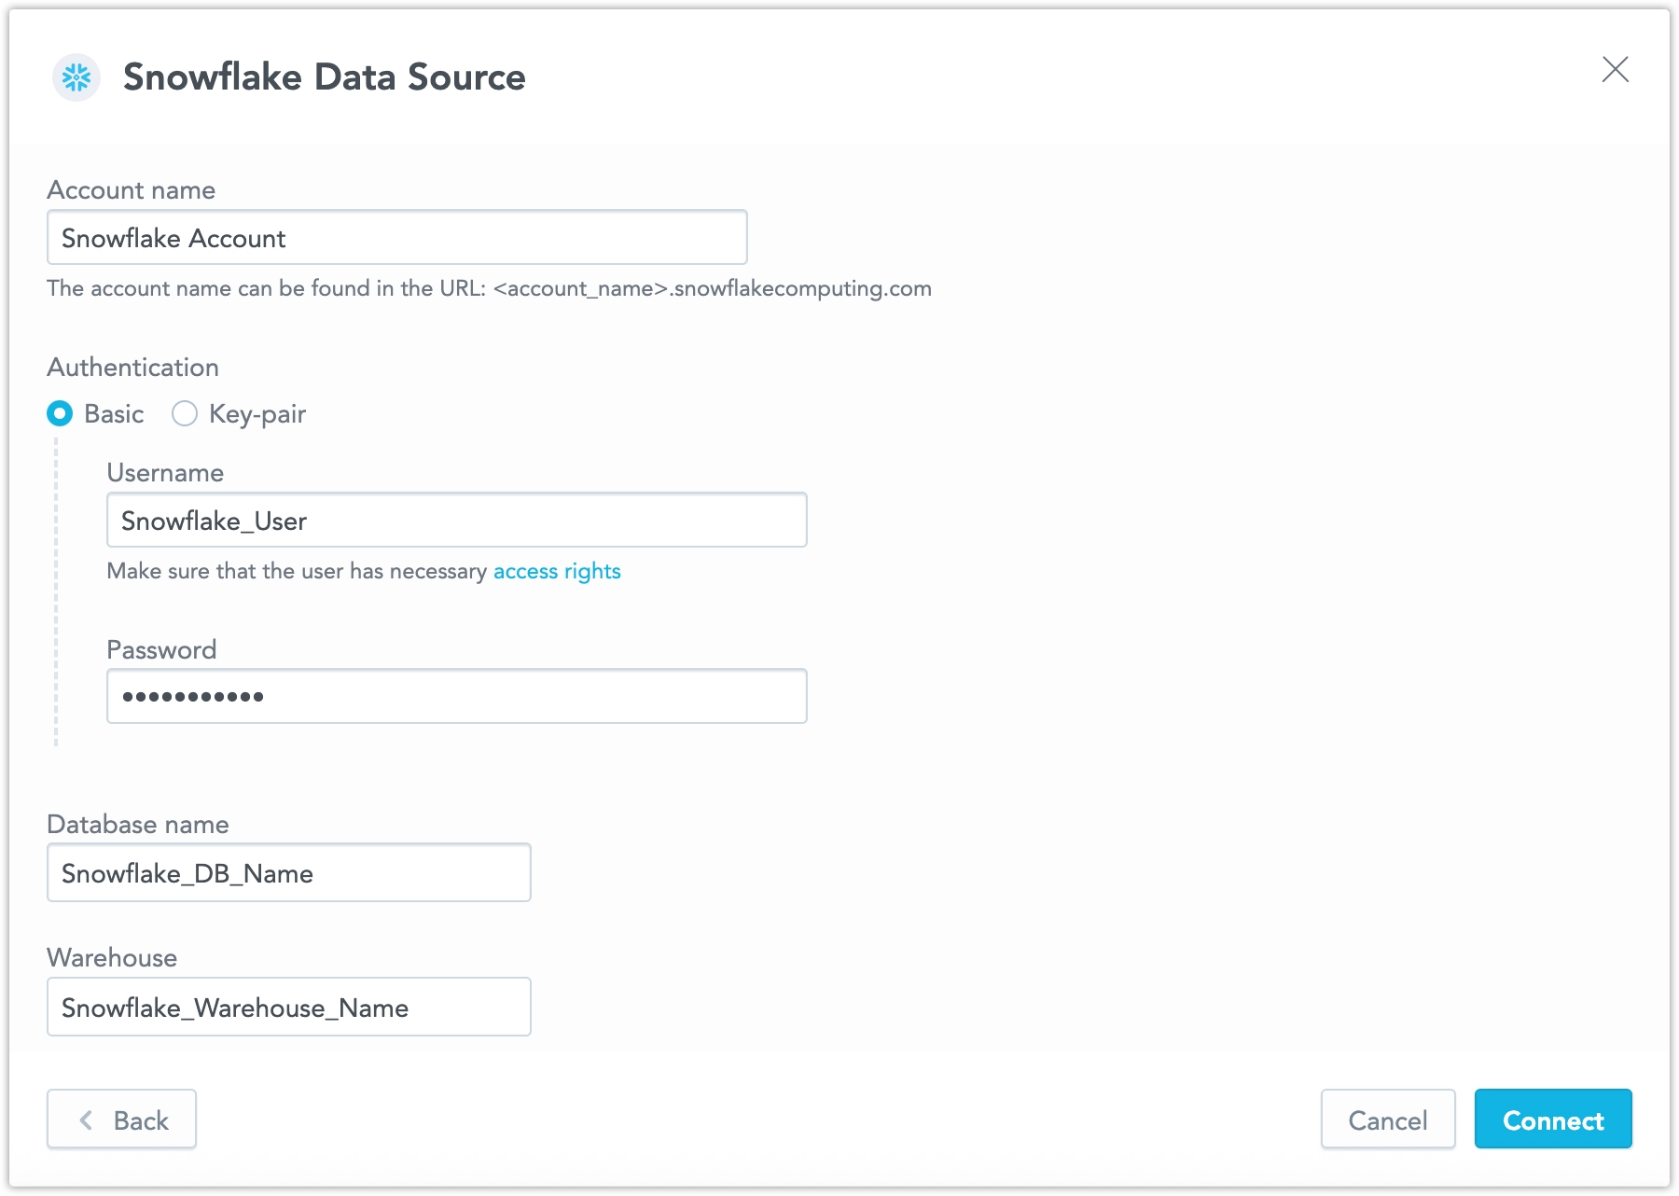The image size is (1679, 1196).
Task: Click the Warehouse field label
Action: coord(112,958)
